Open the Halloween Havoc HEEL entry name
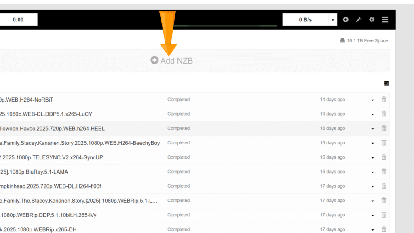This screenshot has height=233, width=414. pos(52,129)
